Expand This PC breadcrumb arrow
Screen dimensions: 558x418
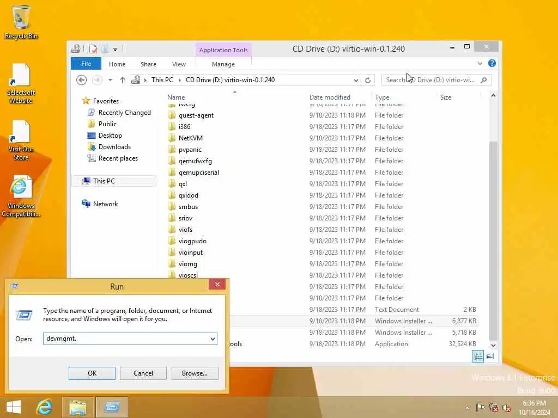tap(179, 80)
